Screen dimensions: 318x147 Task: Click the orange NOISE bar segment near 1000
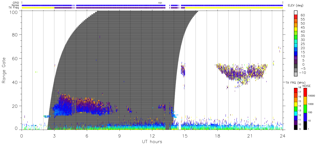pos(305,100)
